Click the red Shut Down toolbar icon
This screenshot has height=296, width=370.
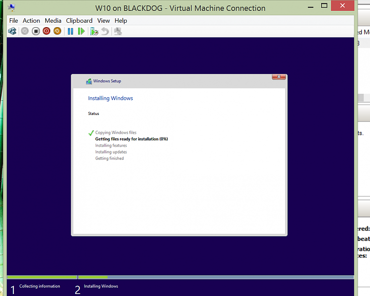click(46, 31)
